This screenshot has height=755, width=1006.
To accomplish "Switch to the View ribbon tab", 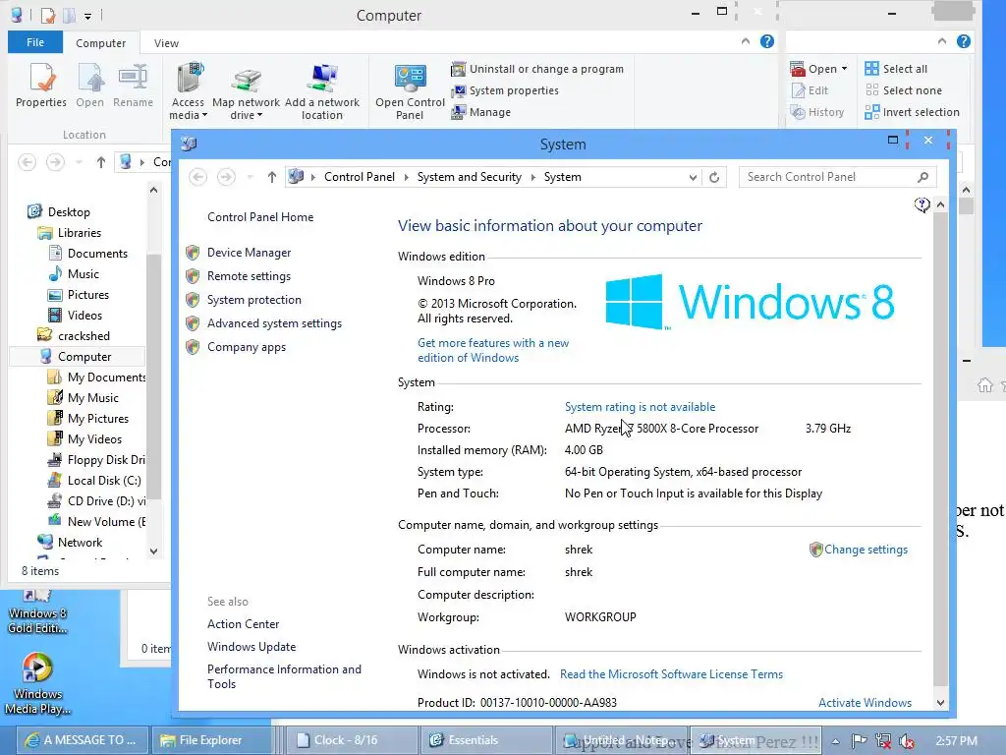I will [x=166, y=43].
